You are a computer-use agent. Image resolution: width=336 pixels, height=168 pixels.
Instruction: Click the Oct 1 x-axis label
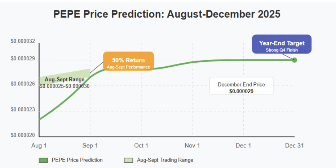tap(141, 146)
